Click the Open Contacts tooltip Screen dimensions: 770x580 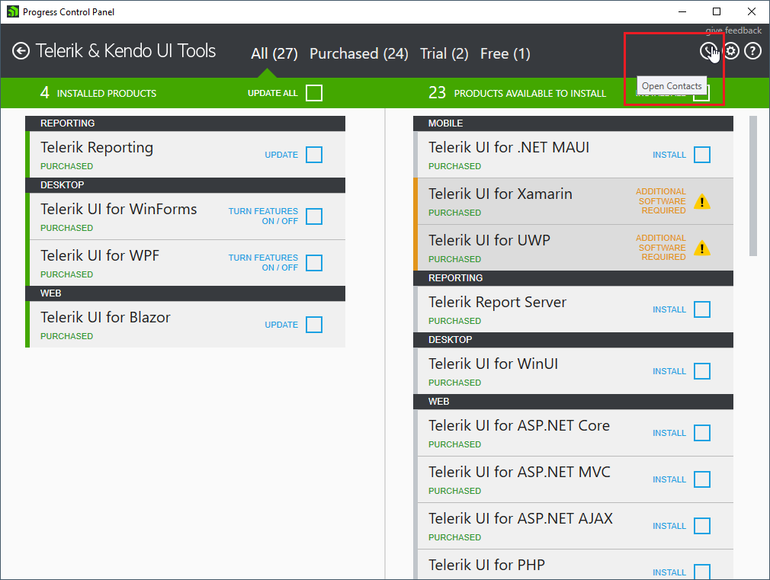point(672,85)
